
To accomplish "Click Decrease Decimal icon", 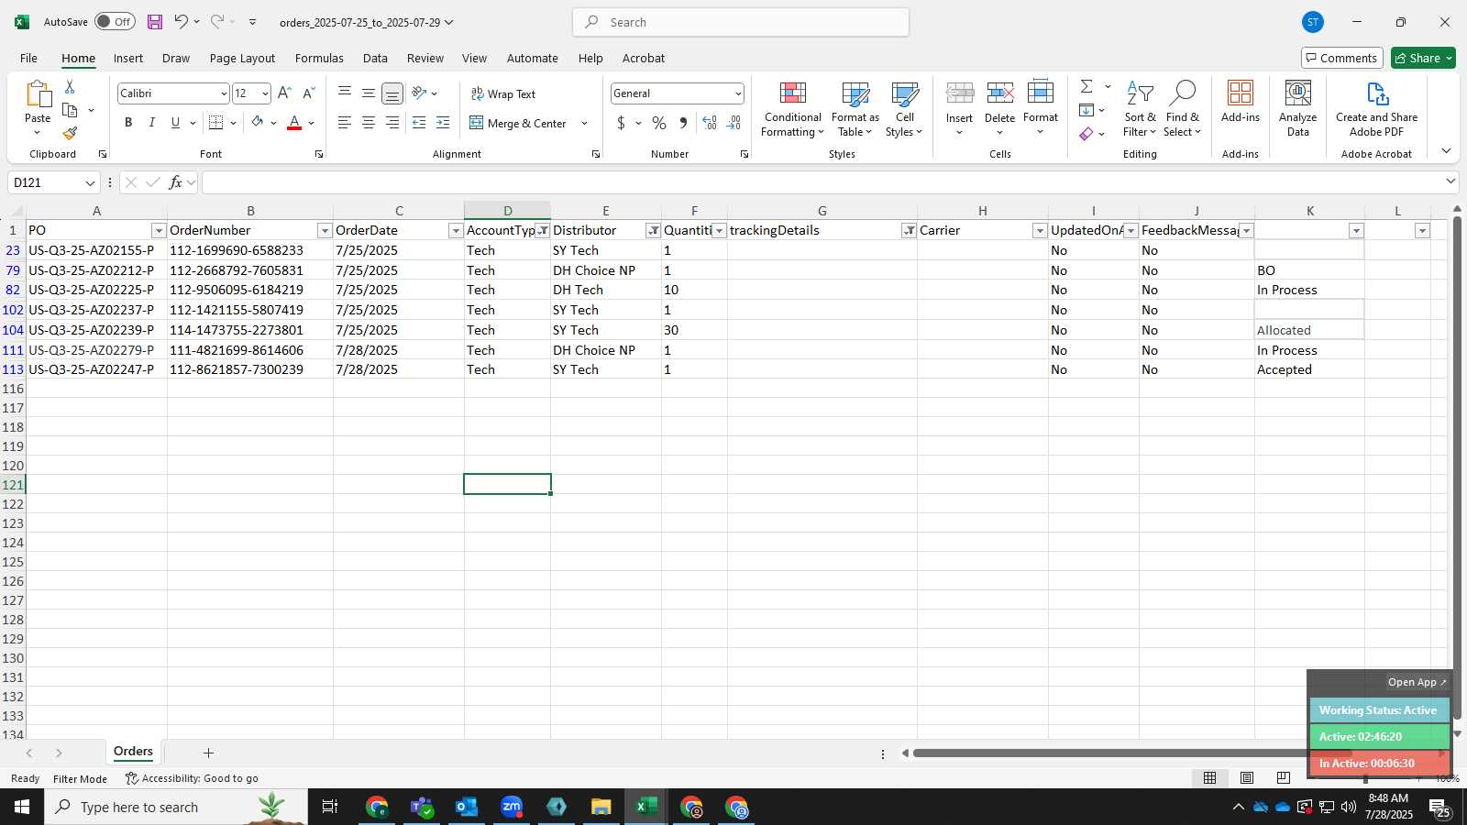I will [733, 123].
